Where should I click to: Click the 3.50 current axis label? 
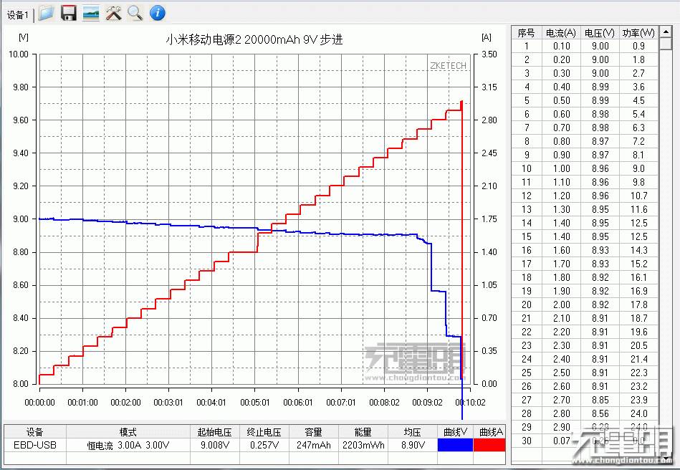pyautogui.click(x=489, y=54)
